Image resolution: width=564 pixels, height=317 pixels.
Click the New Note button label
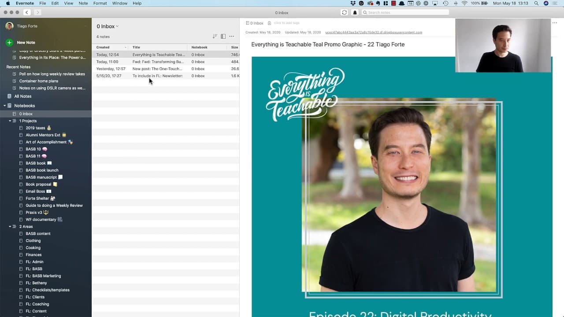(26, 43)
